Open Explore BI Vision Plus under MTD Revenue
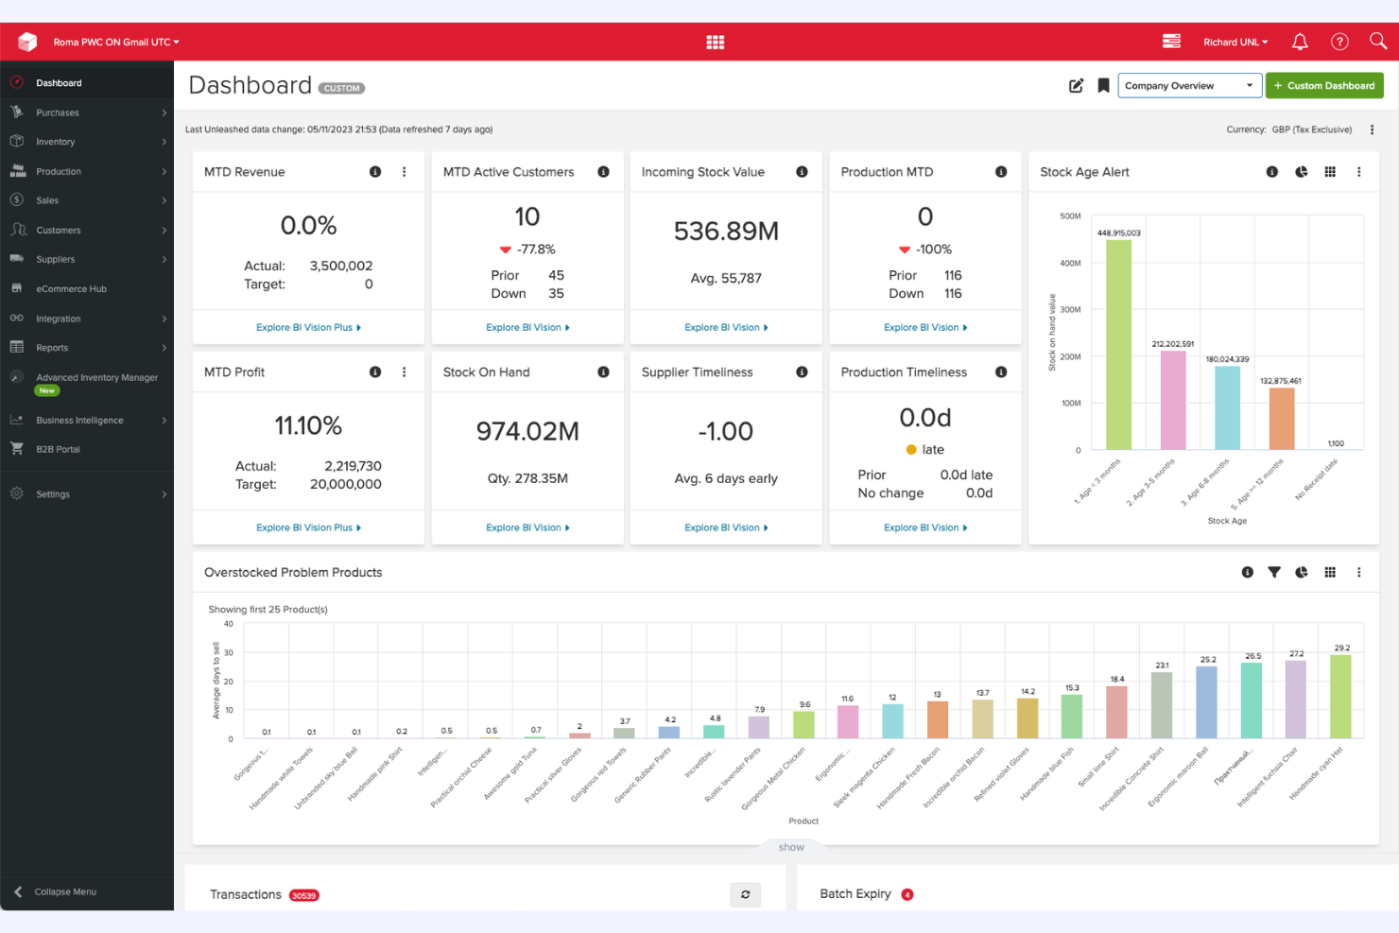The image size is (1399, 933). pos(308,328)
